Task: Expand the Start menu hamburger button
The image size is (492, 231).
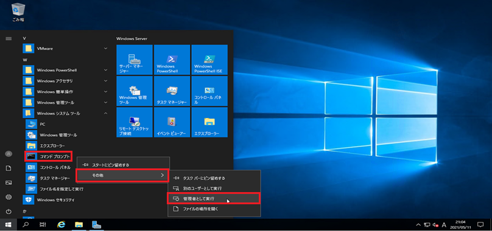Action: click(9, 38)
